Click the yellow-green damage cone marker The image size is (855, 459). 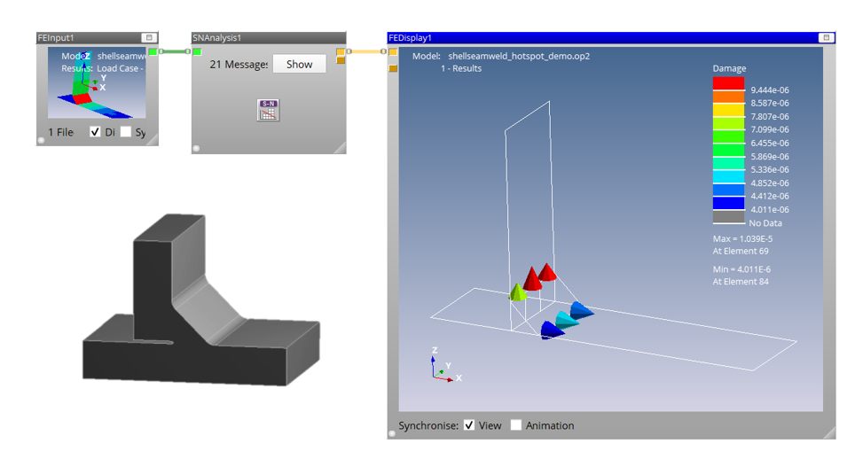coord(517,292)
